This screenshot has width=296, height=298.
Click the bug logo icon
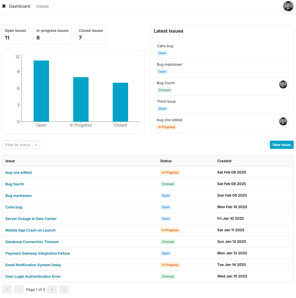click(4, 6)
